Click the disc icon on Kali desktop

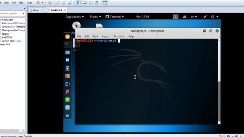click(76, 25)
